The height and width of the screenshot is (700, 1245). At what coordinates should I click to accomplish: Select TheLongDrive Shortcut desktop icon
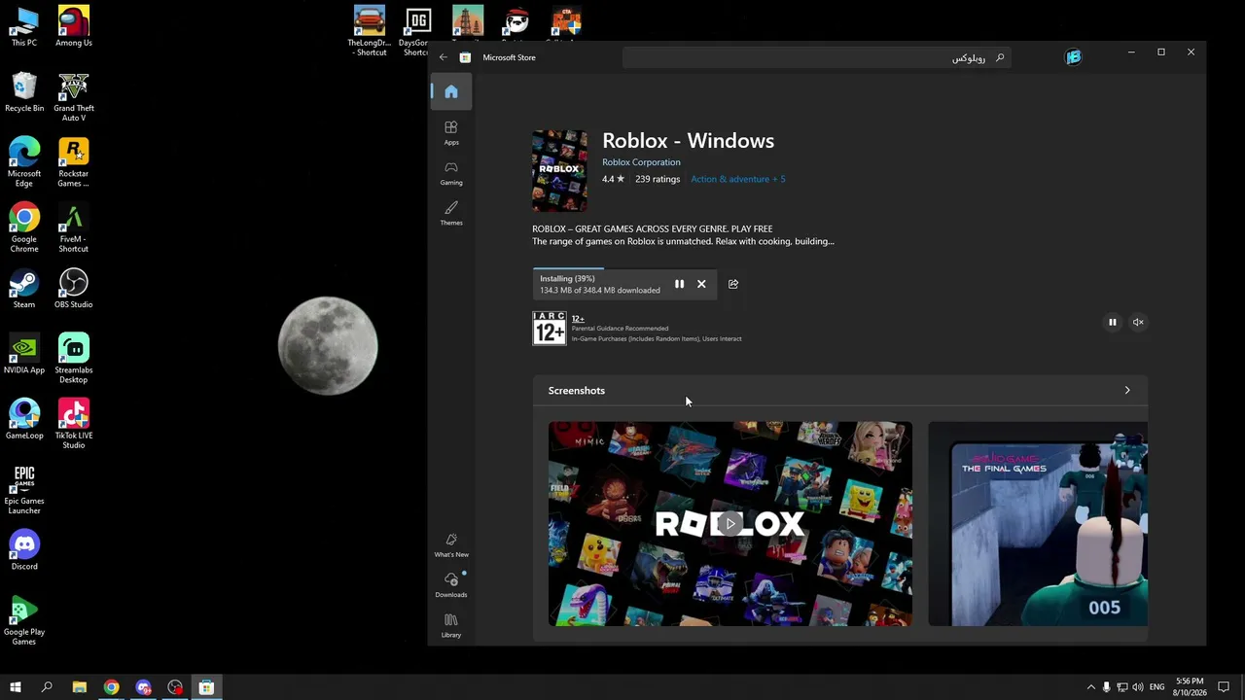pyautogui.click(x=370, y=31)
